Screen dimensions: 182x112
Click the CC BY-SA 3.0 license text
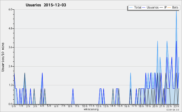click(173, 110)
